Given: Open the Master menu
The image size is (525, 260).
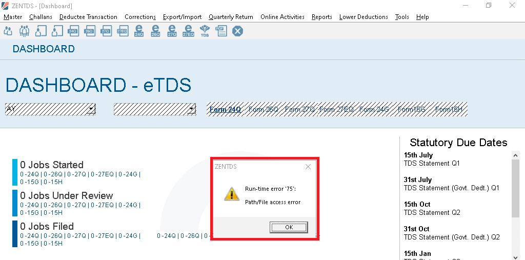Looking at the screenshot, I should tap(13, 17).
